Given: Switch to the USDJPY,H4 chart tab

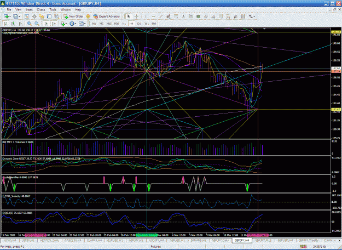Looking at the screenshot, I should 156,240.
